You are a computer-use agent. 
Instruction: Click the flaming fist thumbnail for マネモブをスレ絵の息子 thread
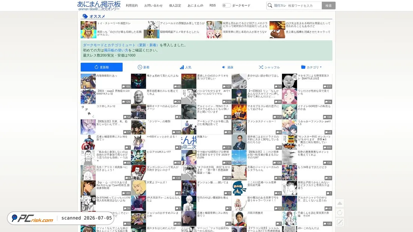239,112
